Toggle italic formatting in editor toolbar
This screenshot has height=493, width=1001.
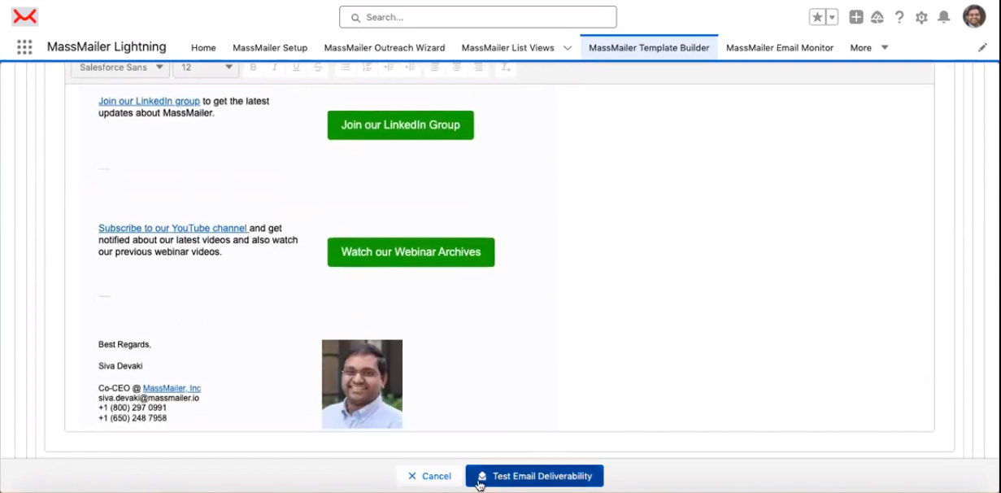pyautogui.click(x=274, y=68)
